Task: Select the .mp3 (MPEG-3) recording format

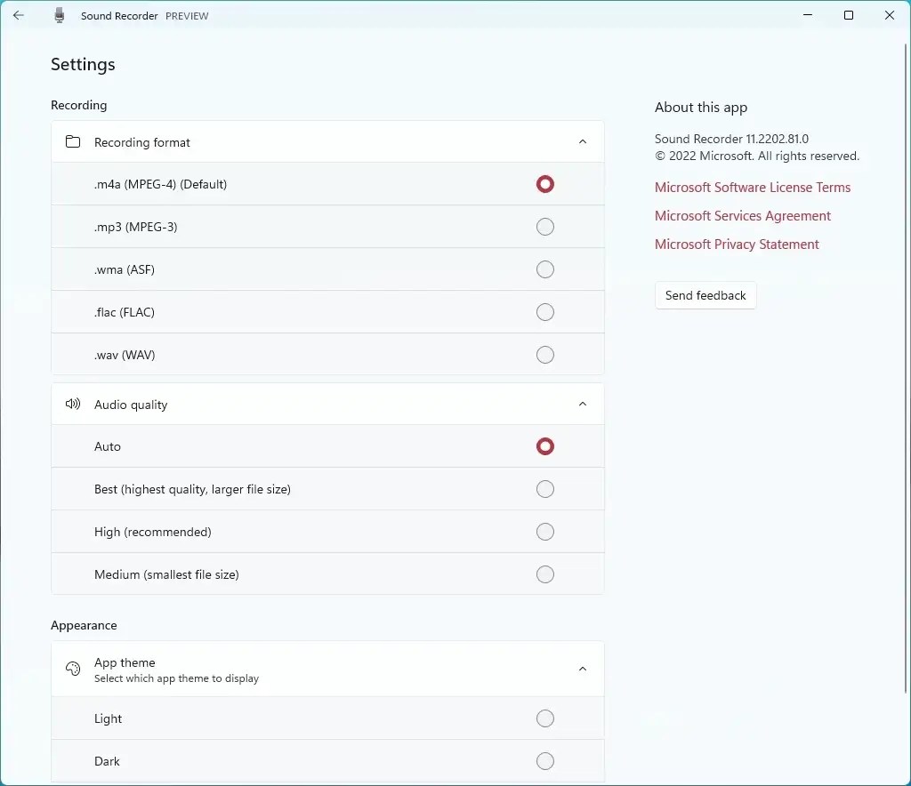Action: pyautogui.click(x=545, y=227)
